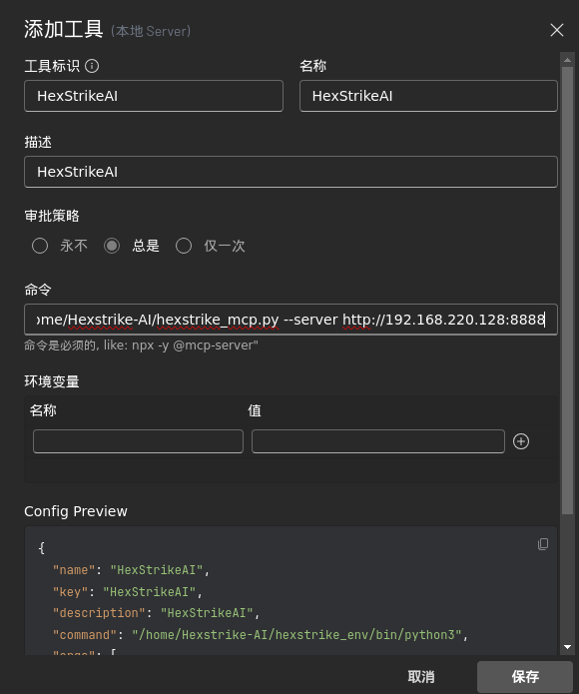Image resolution: width=579 pixels, height=694 pixels.
Task: Click the scrollbar up arrow
Action: point(567,60)
